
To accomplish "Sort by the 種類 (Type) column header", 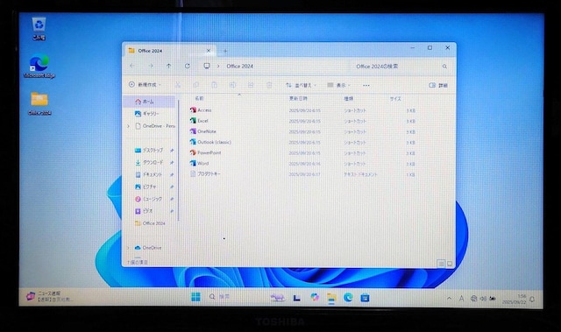I will 349,98.
